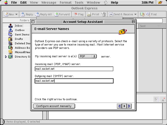Viewport: 167px width, 125px height.
Task: Click the Send & Receive button
Action: (121, 14)
